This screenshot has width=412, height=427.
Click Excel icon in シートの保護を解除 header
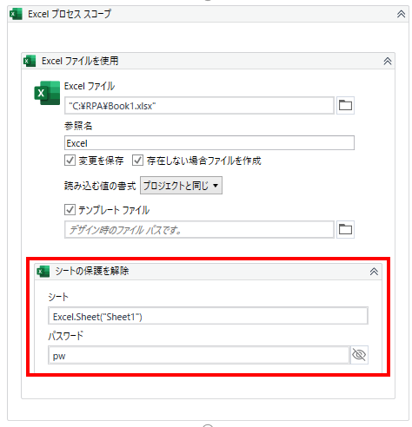[43, 272]
